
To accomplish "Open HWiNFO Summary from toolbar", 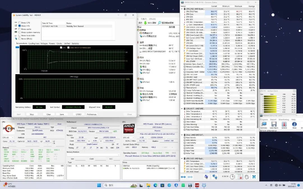I will click(264, 124).
